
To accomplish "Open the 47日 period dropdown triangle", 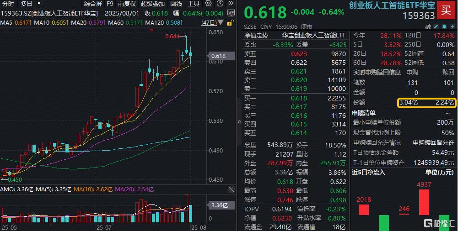I will point(221,23).
